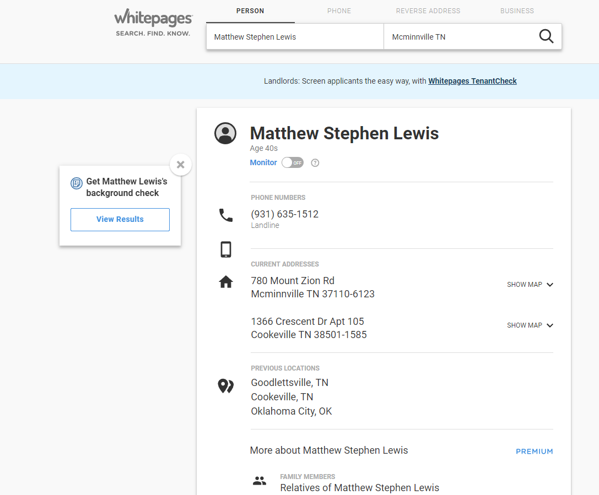Close the background check popup
This screenshot has height=495, width=599.
pyautogui.click(x=181, y=165)
